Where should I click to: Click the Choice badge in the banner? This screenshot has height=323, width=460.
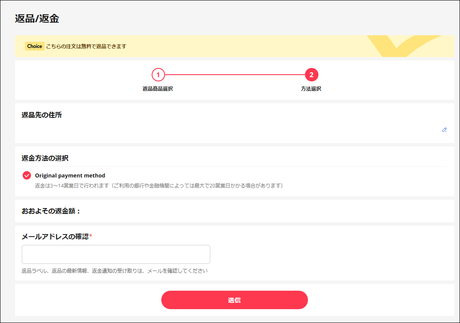tap(34, 46)
